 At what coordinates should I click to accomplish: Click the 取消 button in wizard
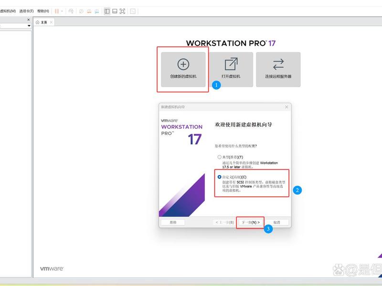pos(277,222)
